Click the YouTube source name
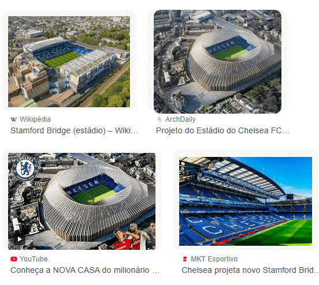Viewport: 319px width, 285px height. pos(34,259)
